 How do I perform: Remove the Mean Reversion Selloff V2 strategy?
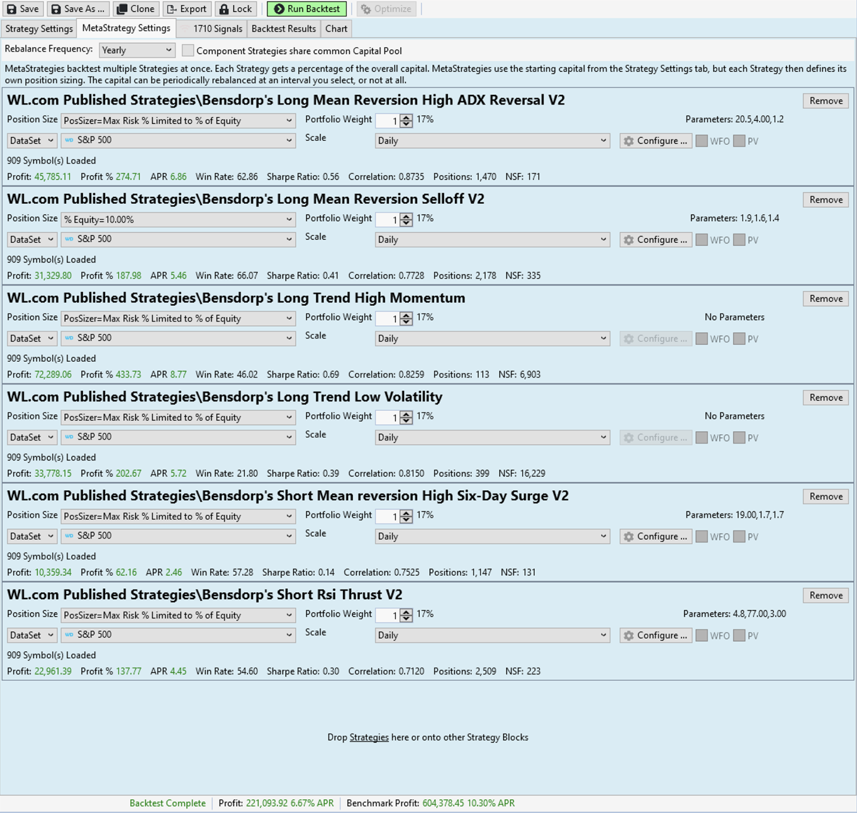tap(826, 199)
